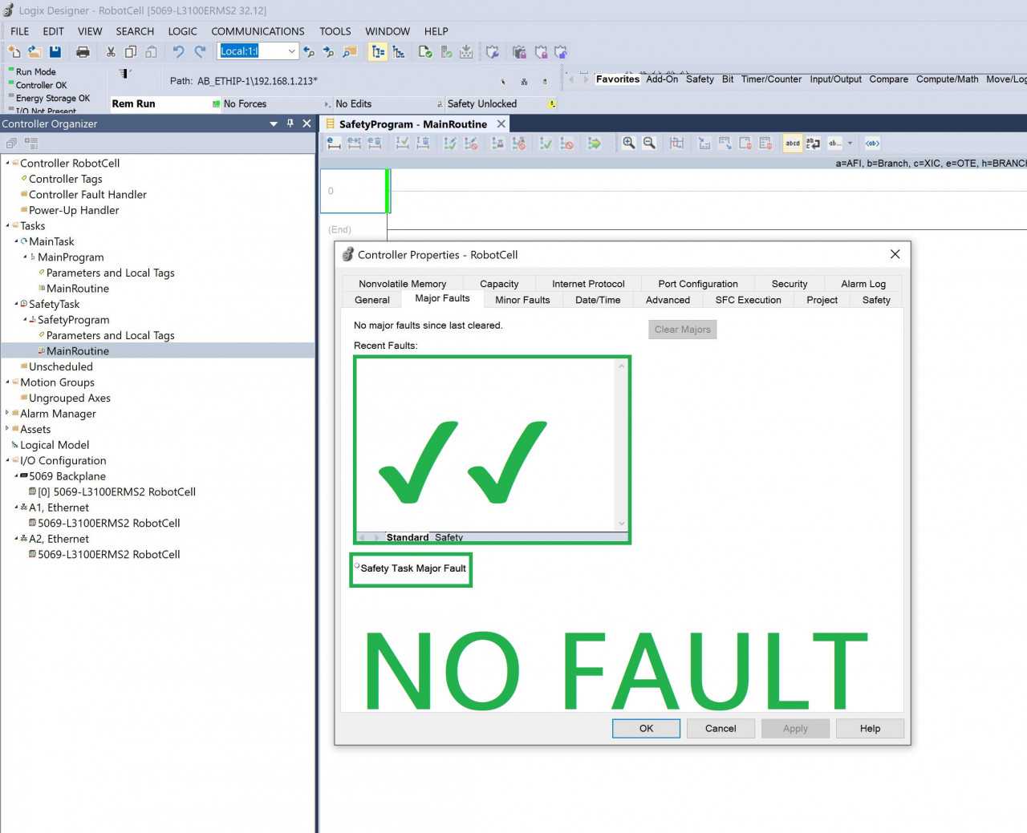Pin the Controller Organizer panel
This screenshot has width=1027, height=833.
290,123
